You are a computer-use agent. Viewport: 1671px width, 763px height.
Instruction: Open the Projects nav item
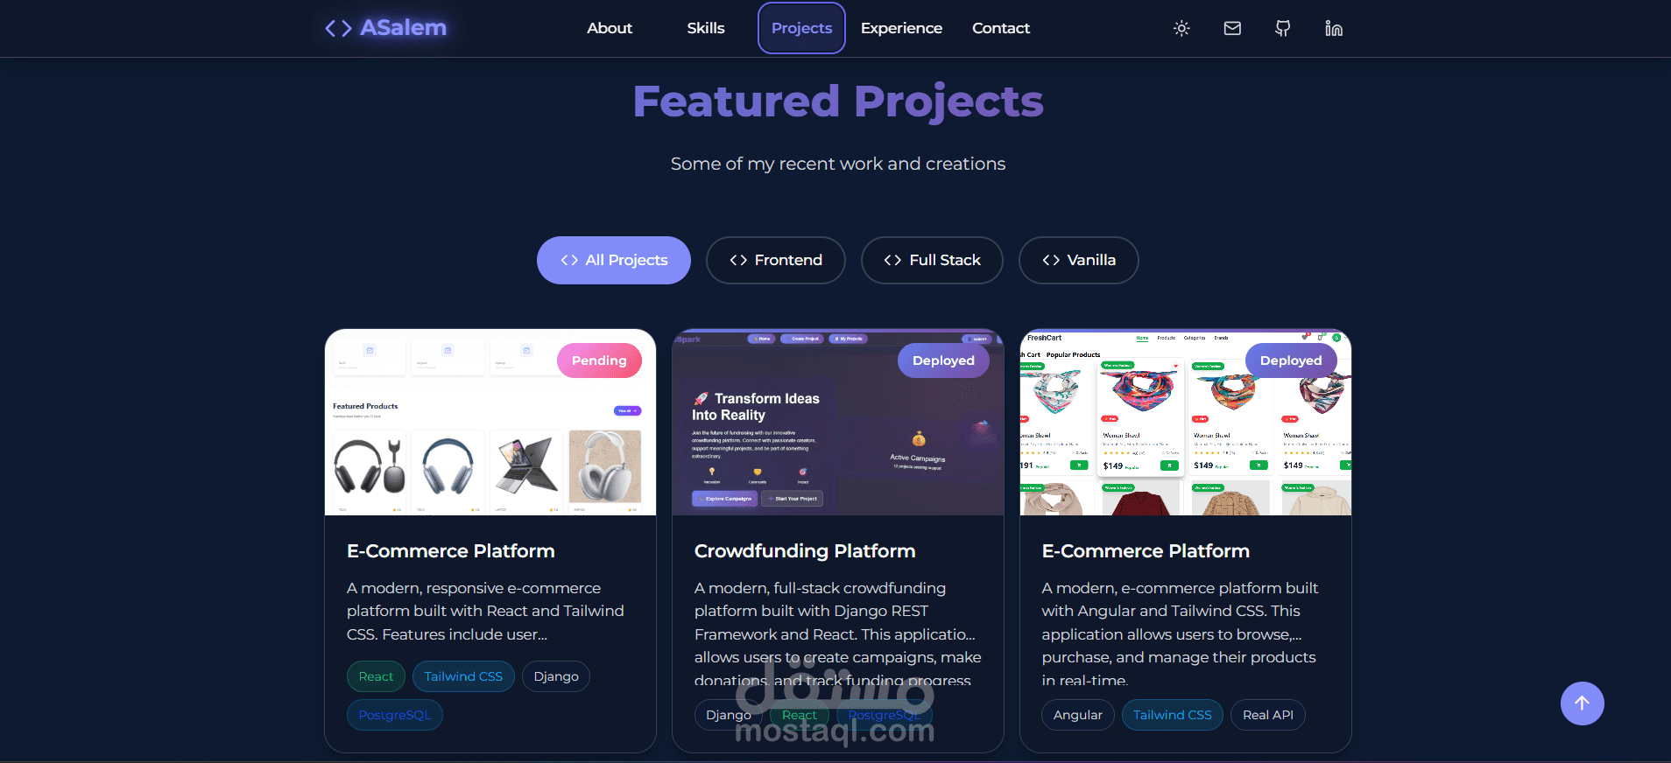(801, 28)
